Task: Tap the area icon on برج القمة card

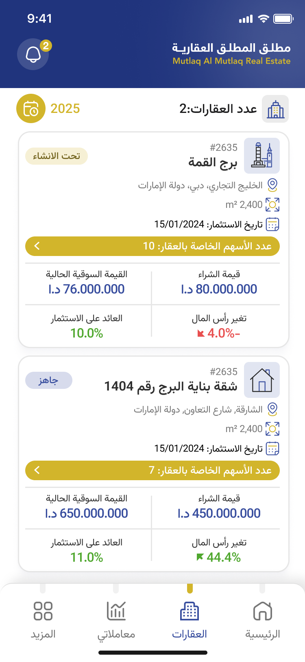Action: pos(272,205)
